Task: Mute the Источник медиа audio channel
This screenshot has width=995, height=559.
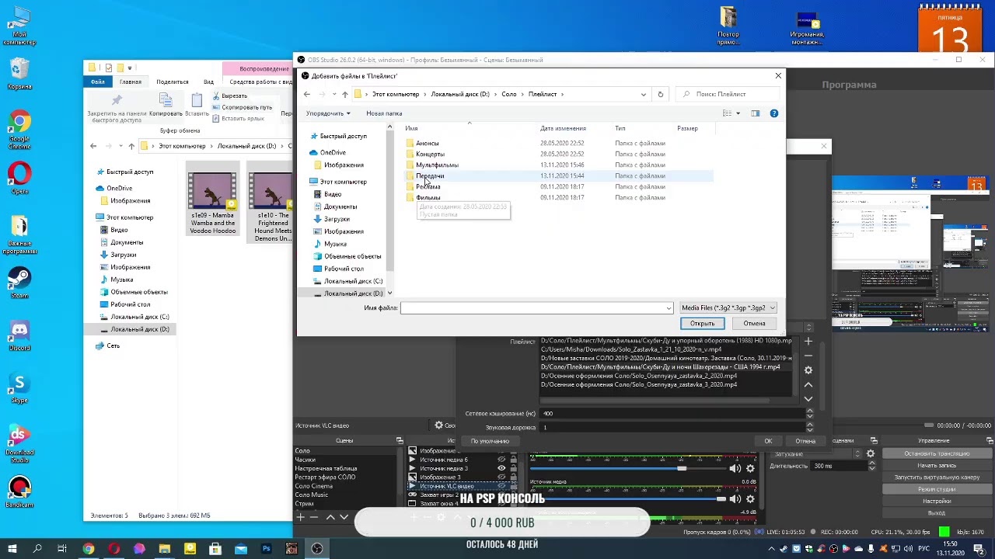Action: click(735, 498)
